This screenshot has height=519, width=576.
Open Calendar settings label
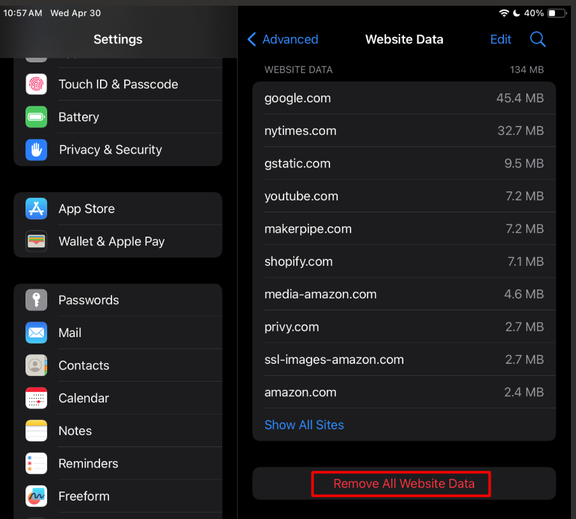pos(83,398)
